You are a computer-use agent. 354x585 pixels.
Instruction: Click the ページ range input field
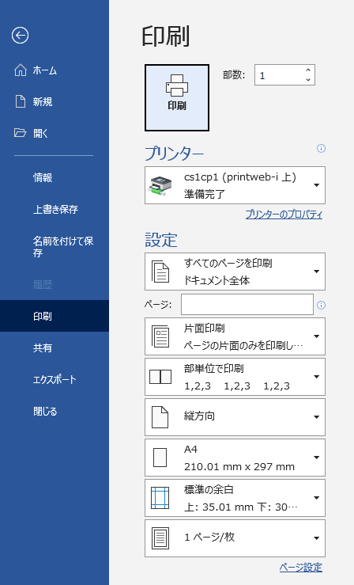[247, 305]
